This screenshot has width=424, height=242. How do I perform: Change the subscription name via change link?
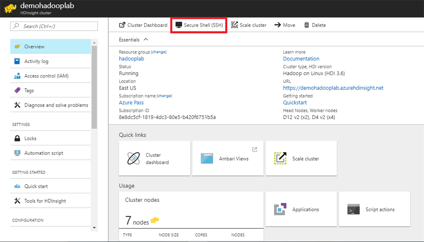click(164, 96)
